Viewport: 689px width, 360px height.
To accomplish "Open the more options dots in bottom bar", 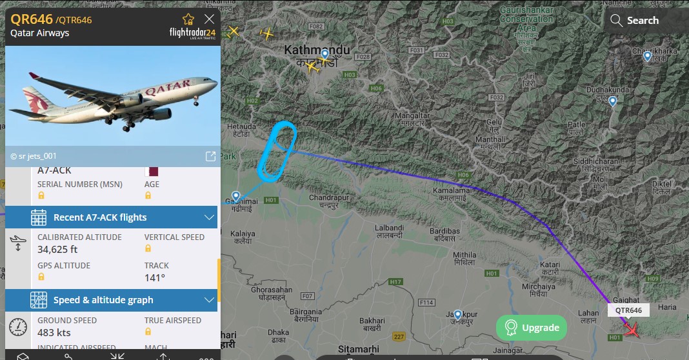I will [206, 358].
